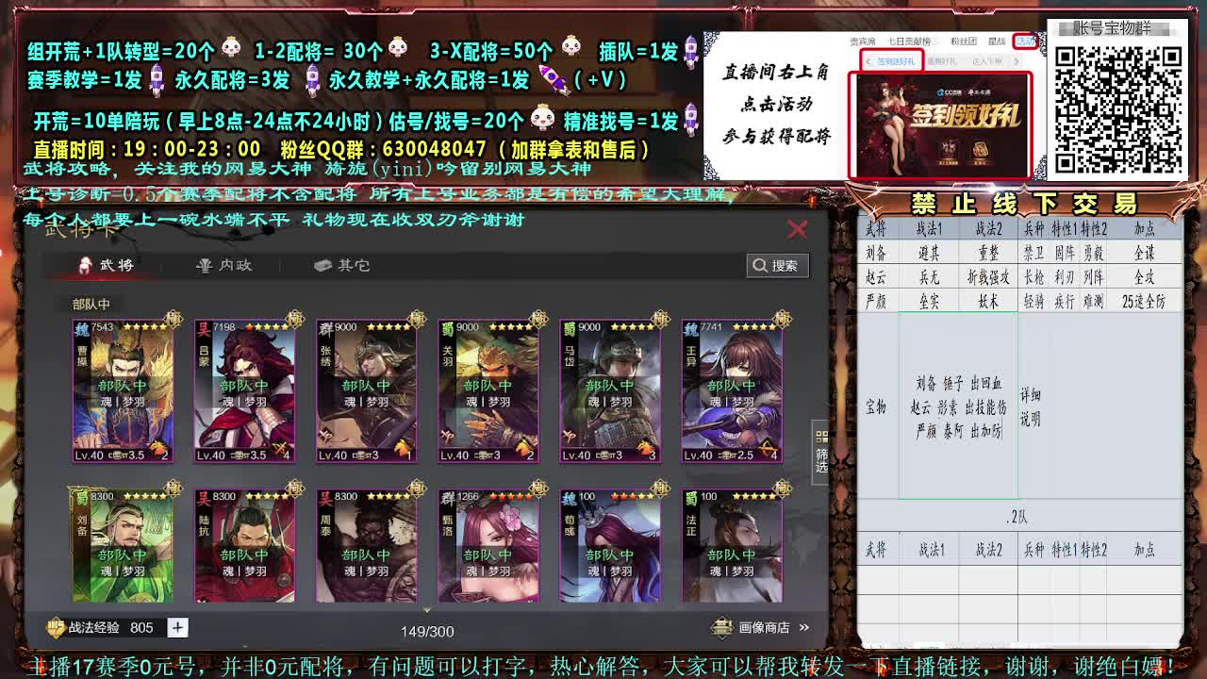Select the 法正 hero card
The height and width of the screenshot is (679, 1207).
(732, 545)
